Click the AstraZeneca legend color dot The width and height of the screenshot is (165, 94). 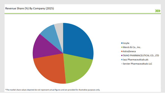point(122,51)
